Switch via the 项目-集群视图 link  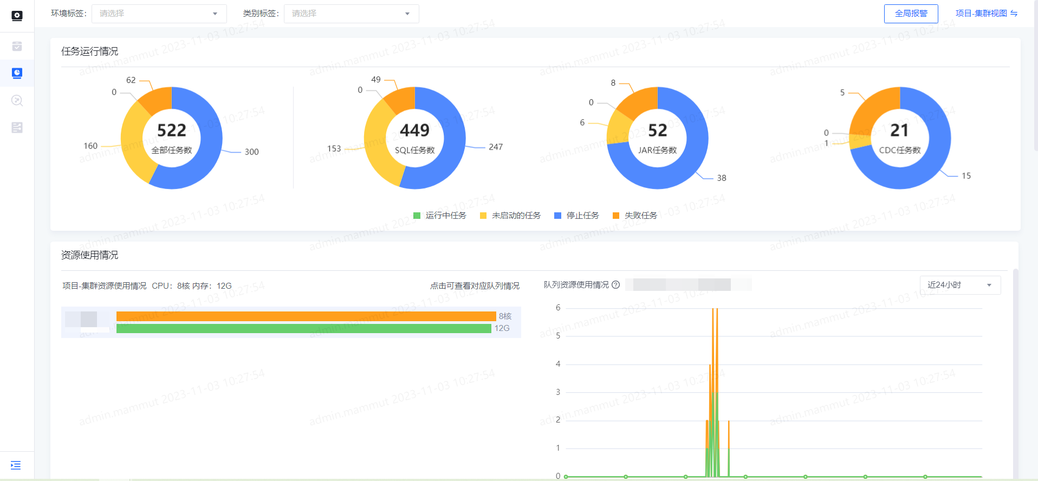tap(986, 14)
